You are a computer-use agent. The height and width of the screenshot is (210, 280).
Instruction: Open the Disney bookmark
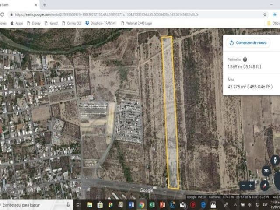(x=34, y=23)
